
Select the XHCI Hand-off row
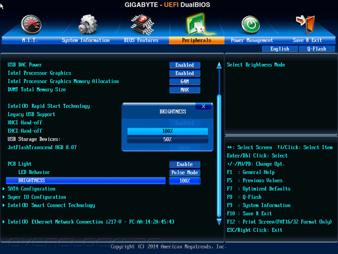[x=25, y=123]
